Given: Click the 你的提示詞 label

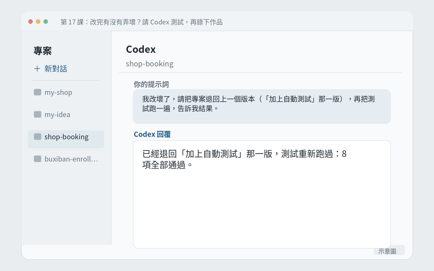Looking at the screenshot, I should tap(151, 84).
